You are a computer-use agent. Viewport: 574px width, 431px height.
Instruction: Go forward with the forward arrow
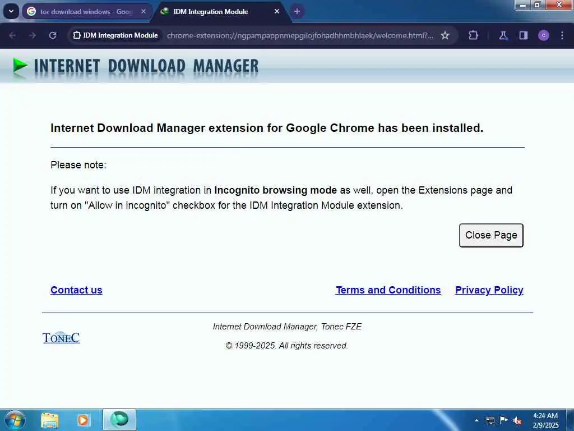32,35
